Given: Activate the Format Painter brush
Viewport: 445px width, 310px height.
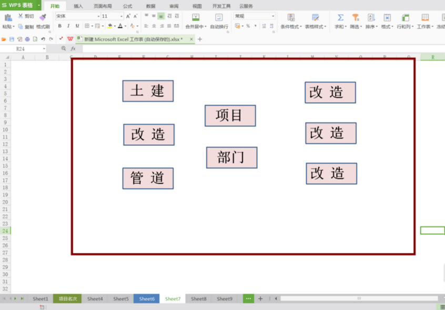Looking at the screenshot, I should (43, 17).
